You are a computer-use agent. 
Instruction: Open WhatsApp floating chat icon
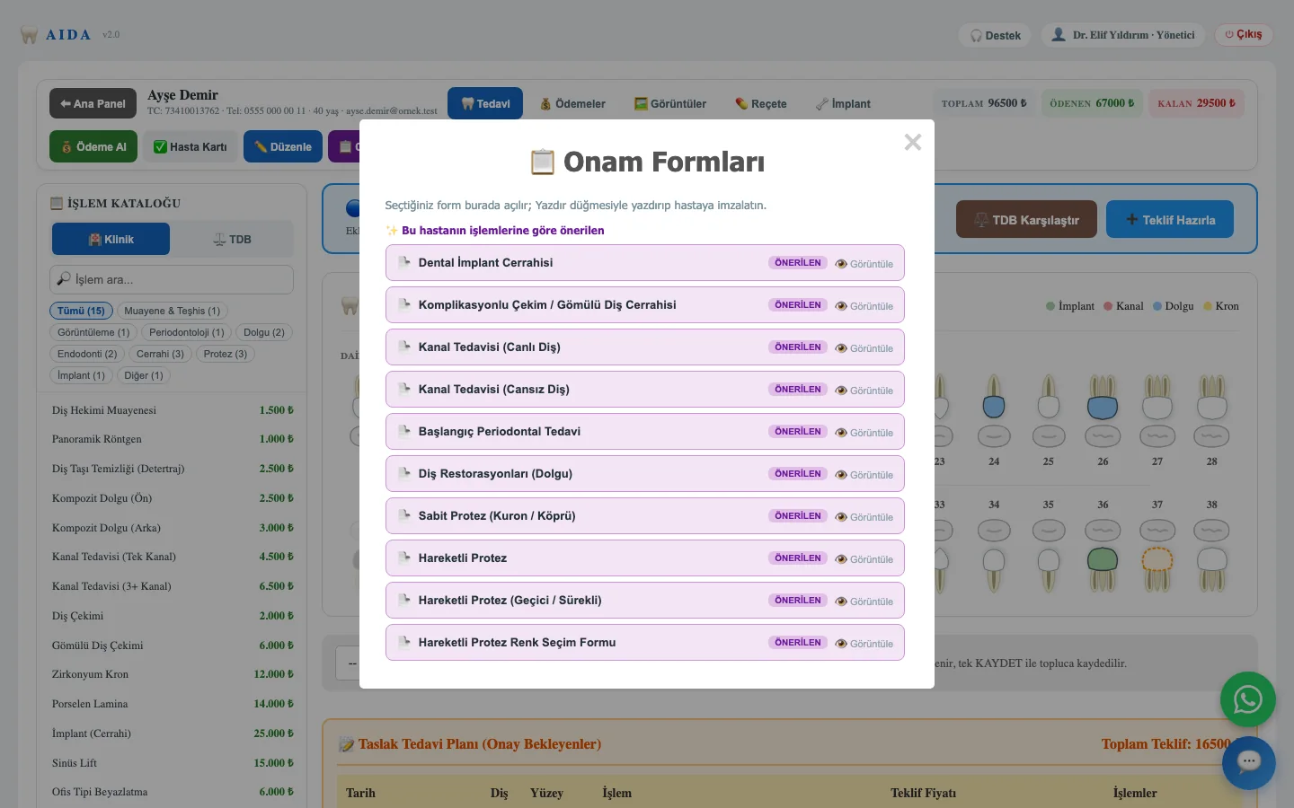click(1247, 699)
